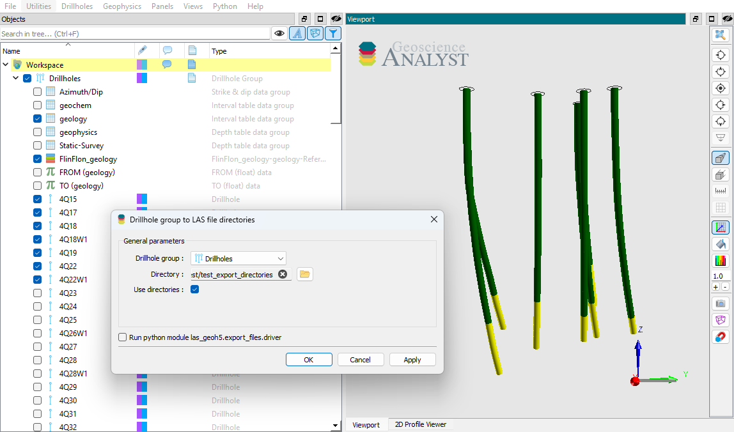This screenshot has height=432, width=734.
Task: Click the ruler scale icon in viewport toolbar
Action: [721, 191]
